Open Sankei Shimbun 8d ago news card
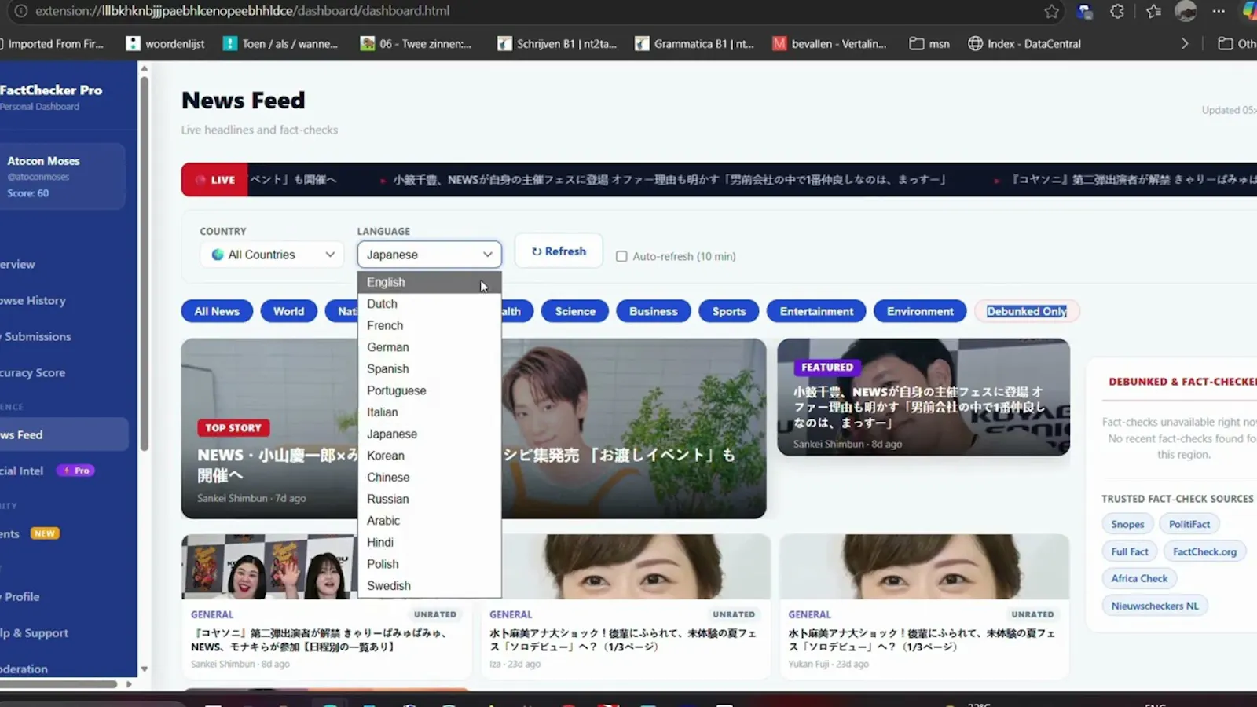Screen dimensions: 1257x707 (x=326, y=606)
